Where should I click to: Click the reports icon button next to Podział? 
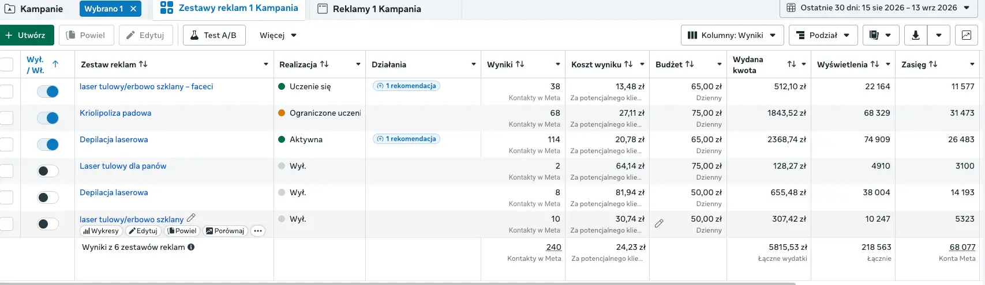coord(881,35)
